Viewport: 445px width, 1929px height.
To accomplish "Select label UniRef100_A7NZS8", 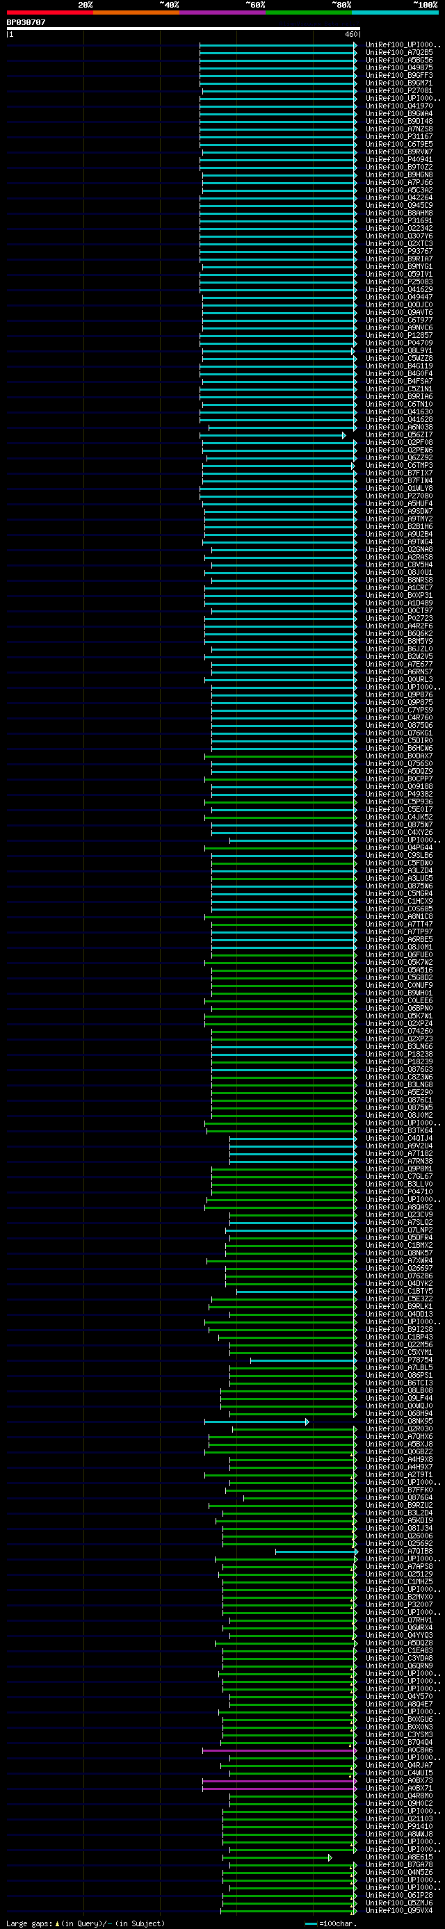I will point(398,129).
